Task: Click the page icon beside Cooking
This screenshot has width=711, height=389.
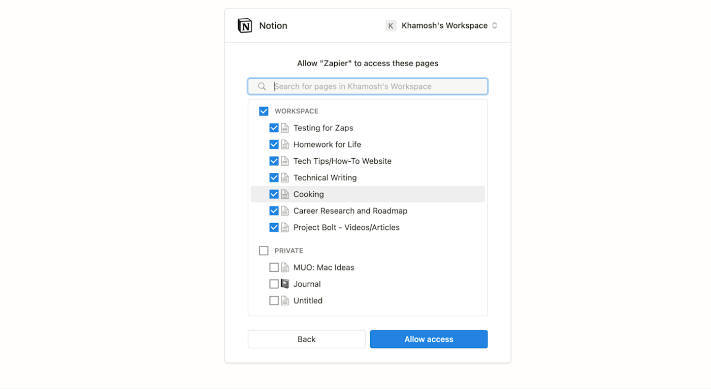Action: click(285, 194)
